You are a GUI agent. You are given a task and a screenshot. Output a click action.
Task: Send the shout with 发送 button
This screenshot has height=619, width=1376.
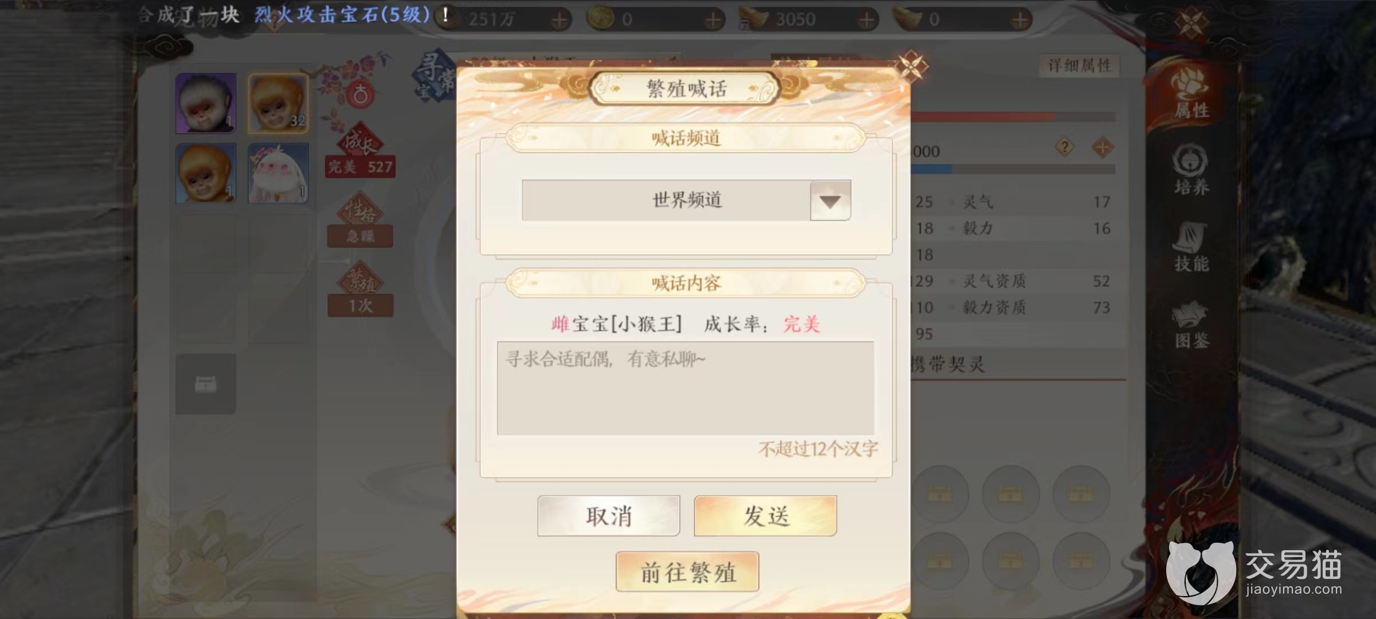click(765, 516)
